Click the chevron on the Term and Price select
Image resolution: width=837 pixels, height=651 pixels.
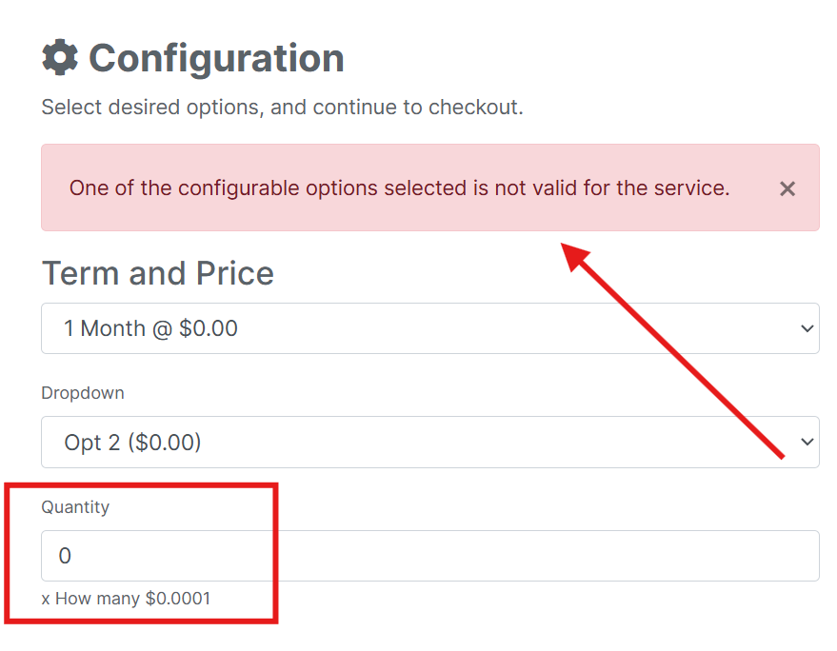click(x=807, y=328)
